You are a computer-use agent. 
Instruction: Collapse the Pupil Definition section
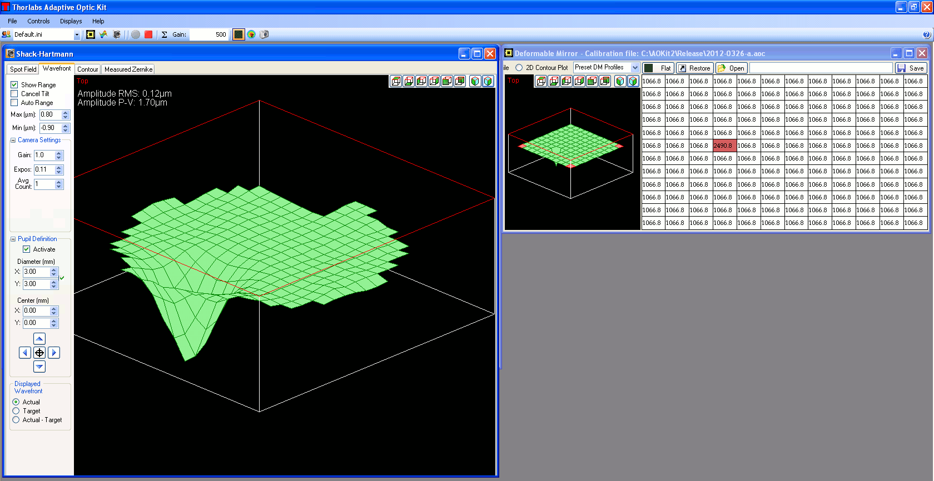coord(13,239)
